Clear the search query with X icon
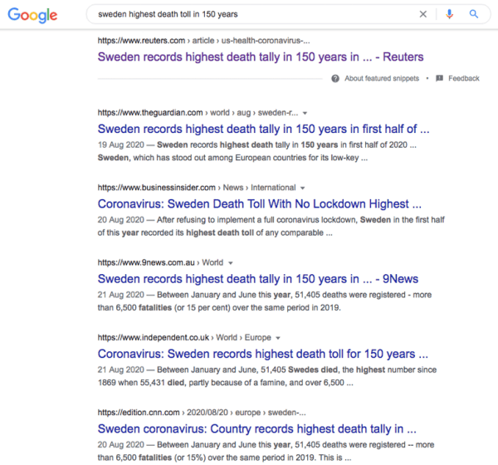 coord(422,14)
